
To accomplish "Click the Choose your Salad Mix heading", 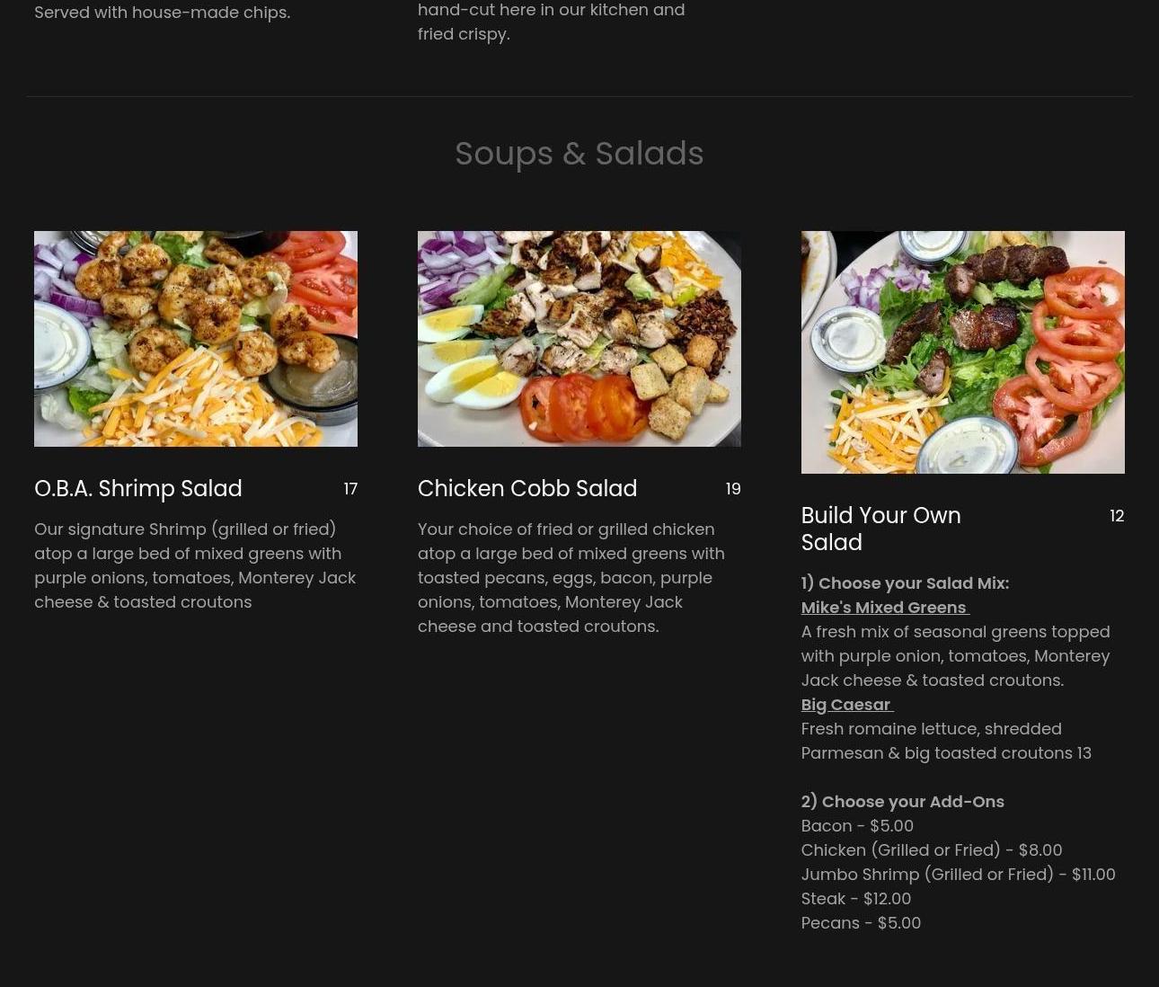I will click(x=905, y=583).
